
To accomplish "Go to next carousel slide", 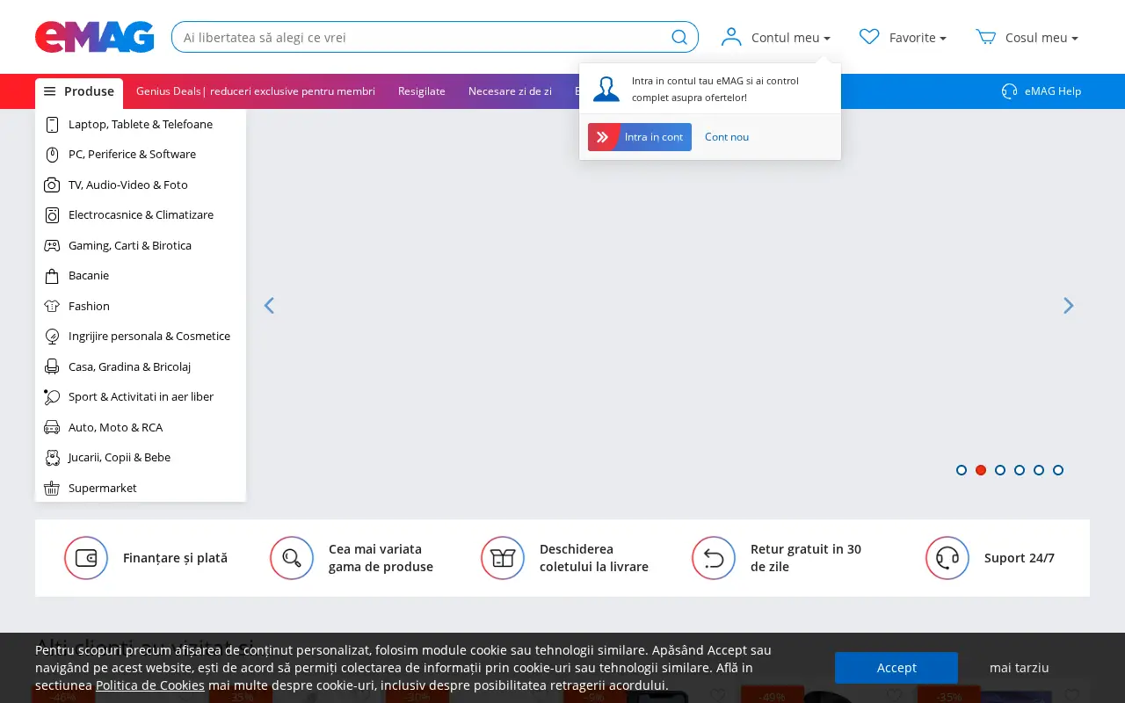I will point(1069,306).
